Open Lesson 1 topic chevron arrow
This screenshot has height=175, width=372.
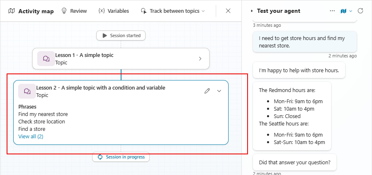click(x=200, y=59)
